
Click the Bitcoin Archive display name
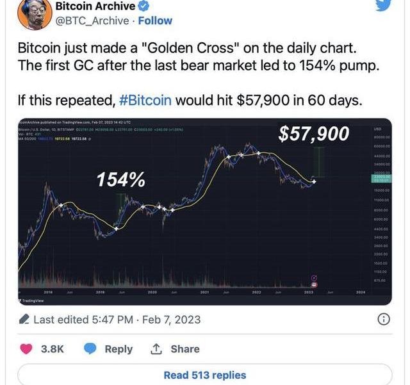coord(95,6)
